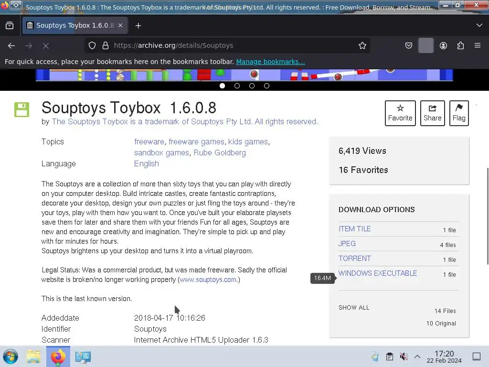Click the screenshot carousel image
This screenshot has height=367, width=489.
coord(244,75)
